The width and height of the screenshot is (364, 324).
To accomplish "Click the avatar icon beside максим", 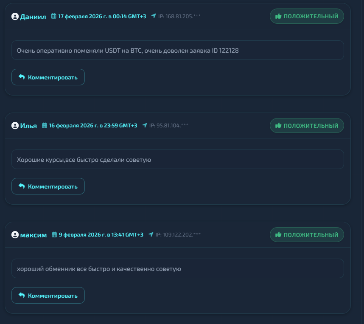I will pyautogui.click(x=15, y=235).
